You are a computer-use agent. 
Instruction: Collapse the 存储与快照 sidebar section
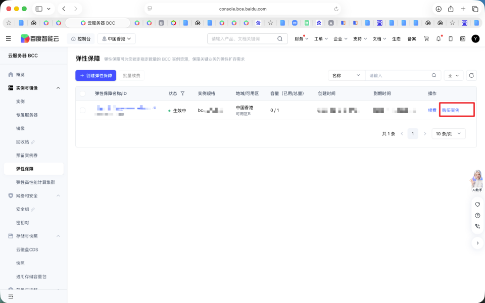pyautogui.click(x=58, y=236)
